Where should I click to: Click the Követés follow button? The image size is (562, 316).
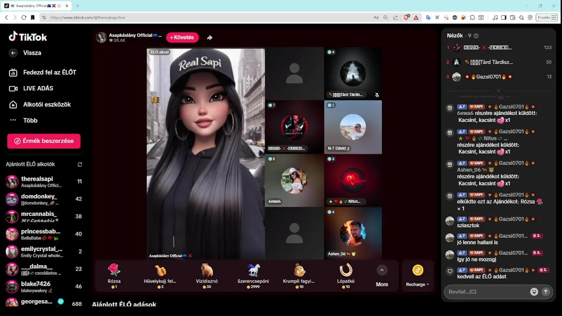point(182,37)
